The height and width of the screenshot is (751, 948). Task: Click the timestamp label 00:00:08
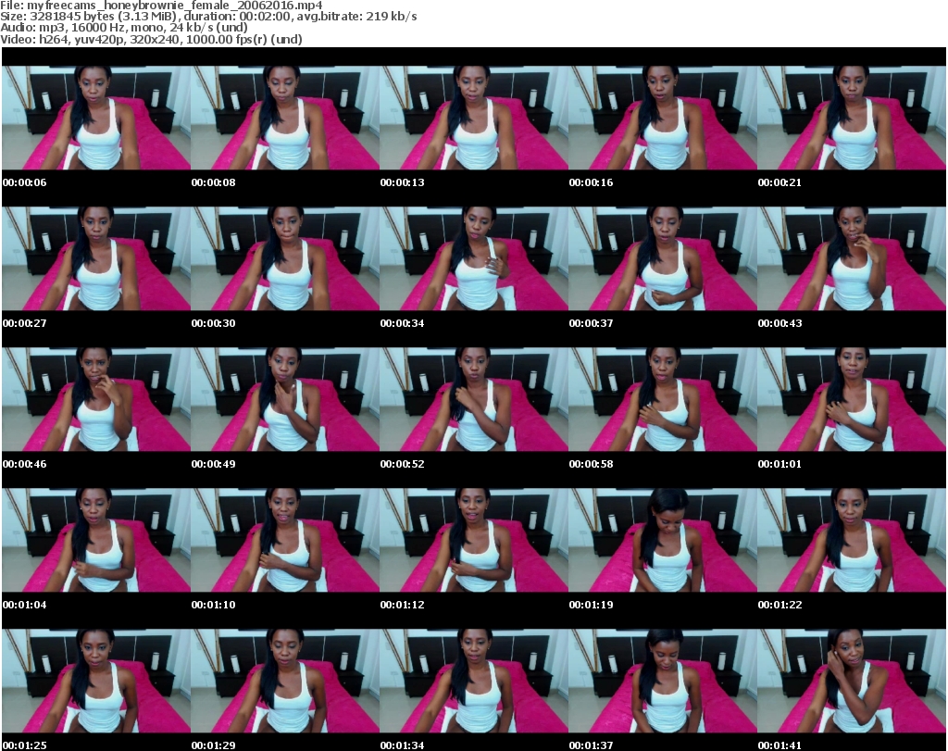point(214,182)
